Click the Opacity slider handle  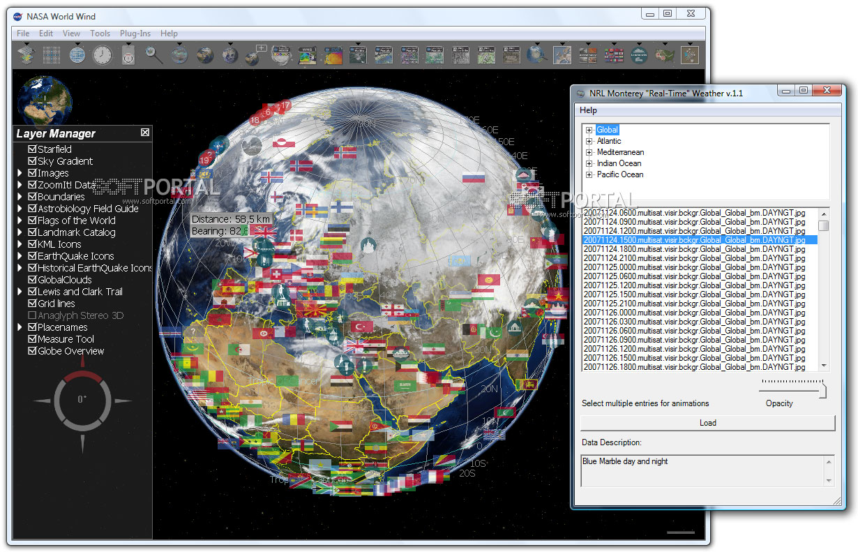[823, 391]
